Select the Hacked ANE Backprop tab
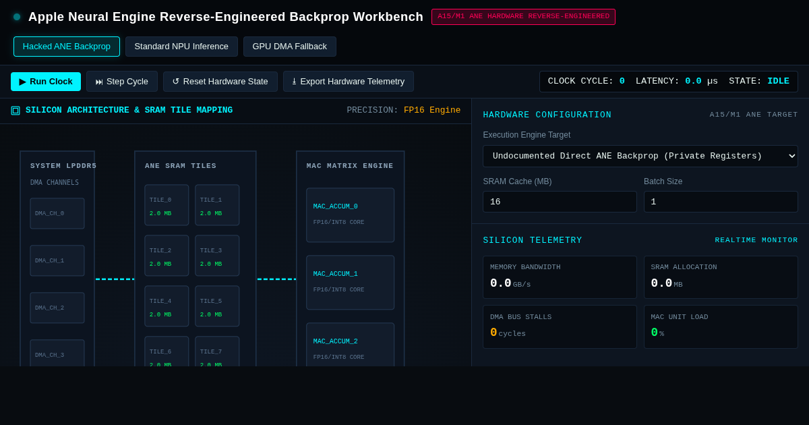 click(x=67, y=47)
